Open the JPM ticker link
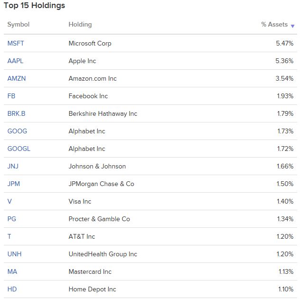The height and width of the screenshot is (299, 300). point(14,184)
